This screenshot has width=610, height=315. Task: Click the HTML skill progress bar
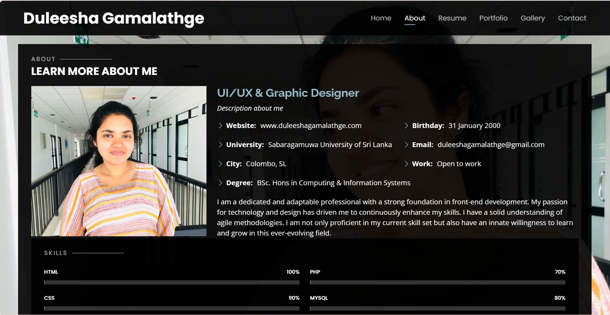[x=172, y=282]
